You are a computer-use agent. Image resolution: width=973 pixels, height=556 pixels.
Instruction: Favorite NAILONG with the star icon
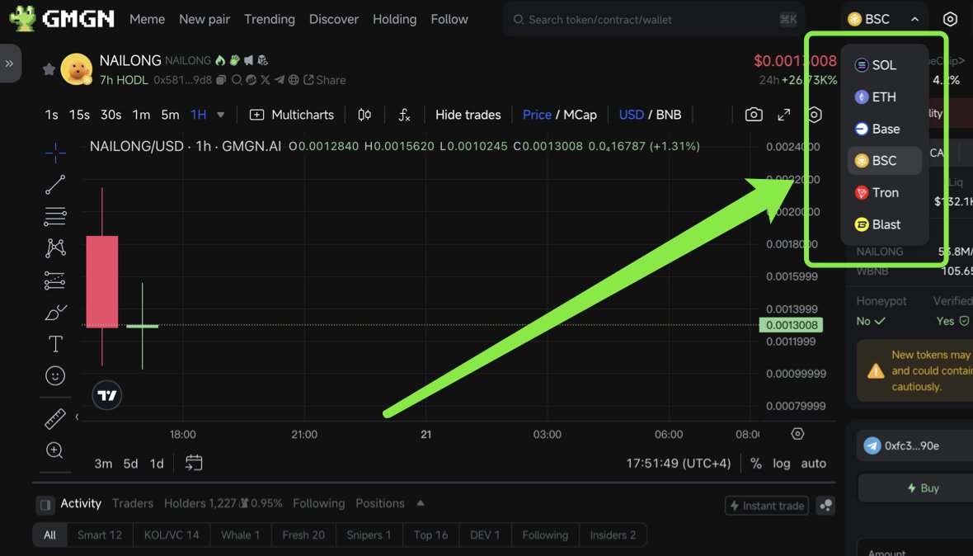point(49,68)
